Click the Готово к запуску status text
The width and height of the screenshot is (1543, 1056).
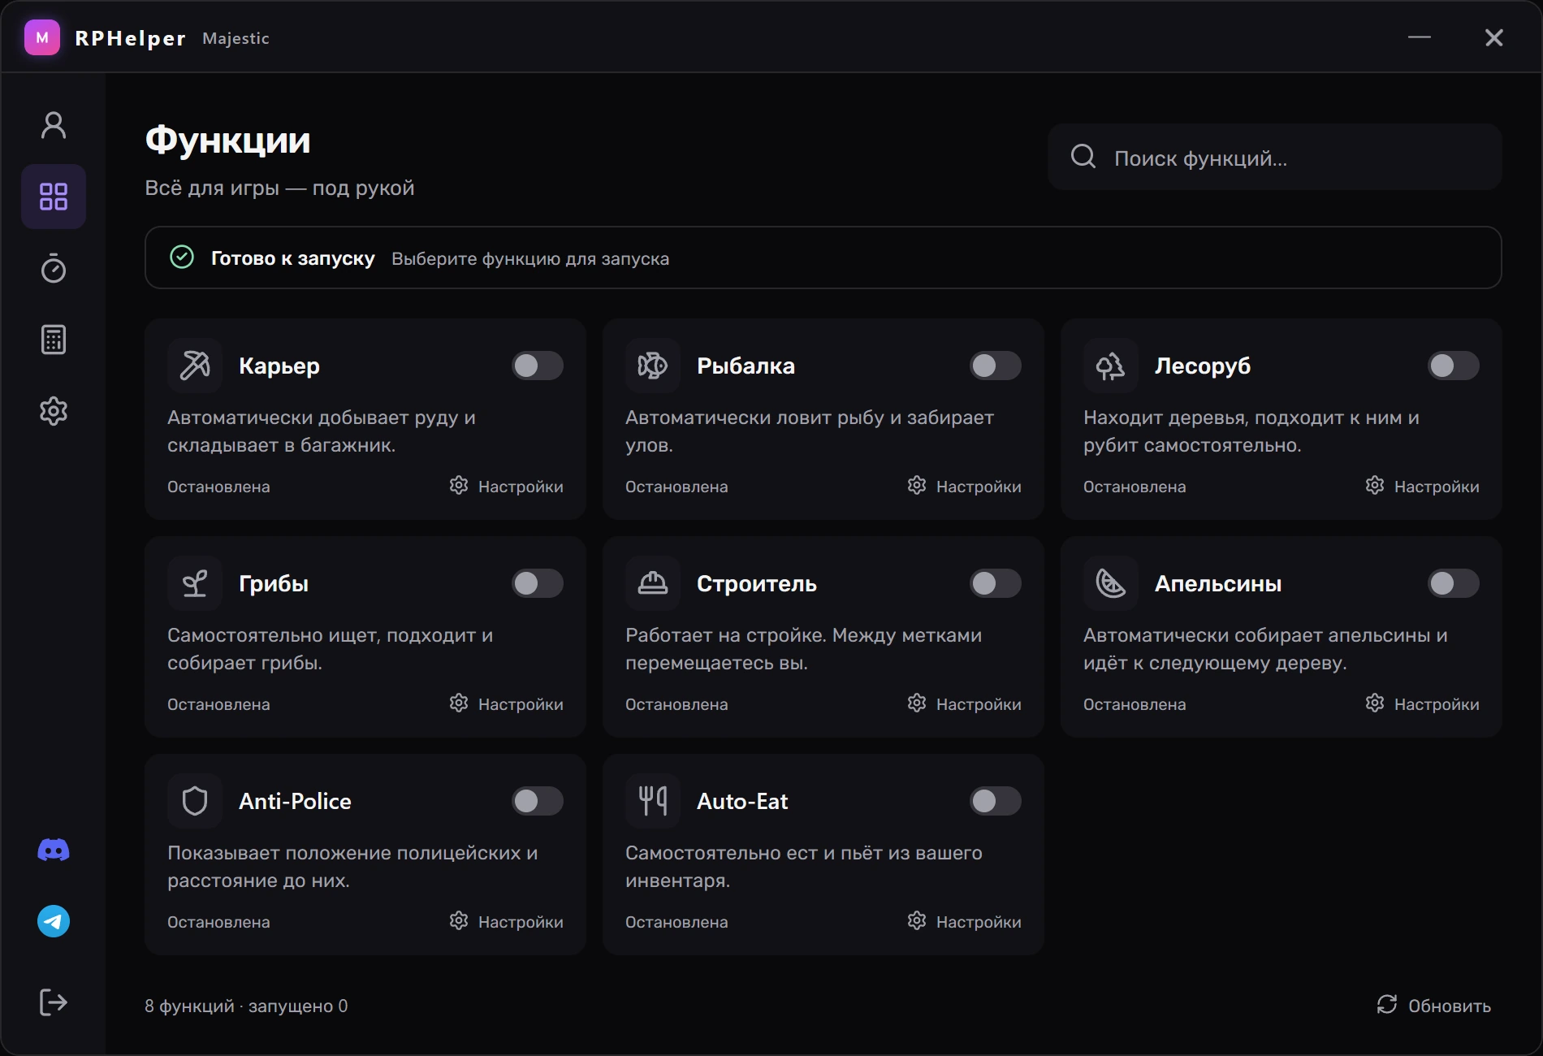(x=293, y=258)
